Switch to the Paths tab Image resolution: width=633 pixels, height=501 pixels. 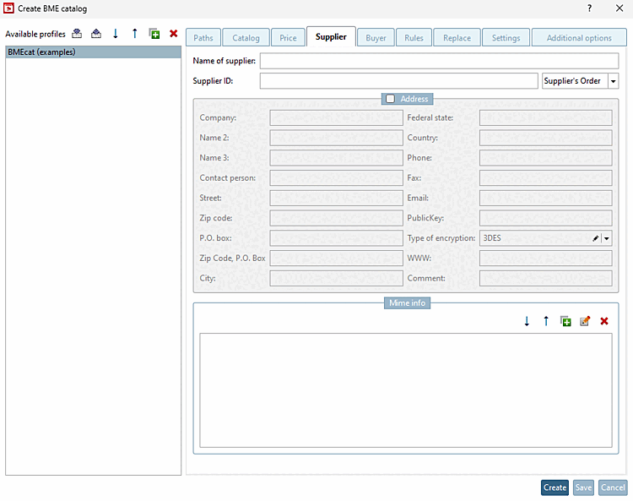point(203,38)
